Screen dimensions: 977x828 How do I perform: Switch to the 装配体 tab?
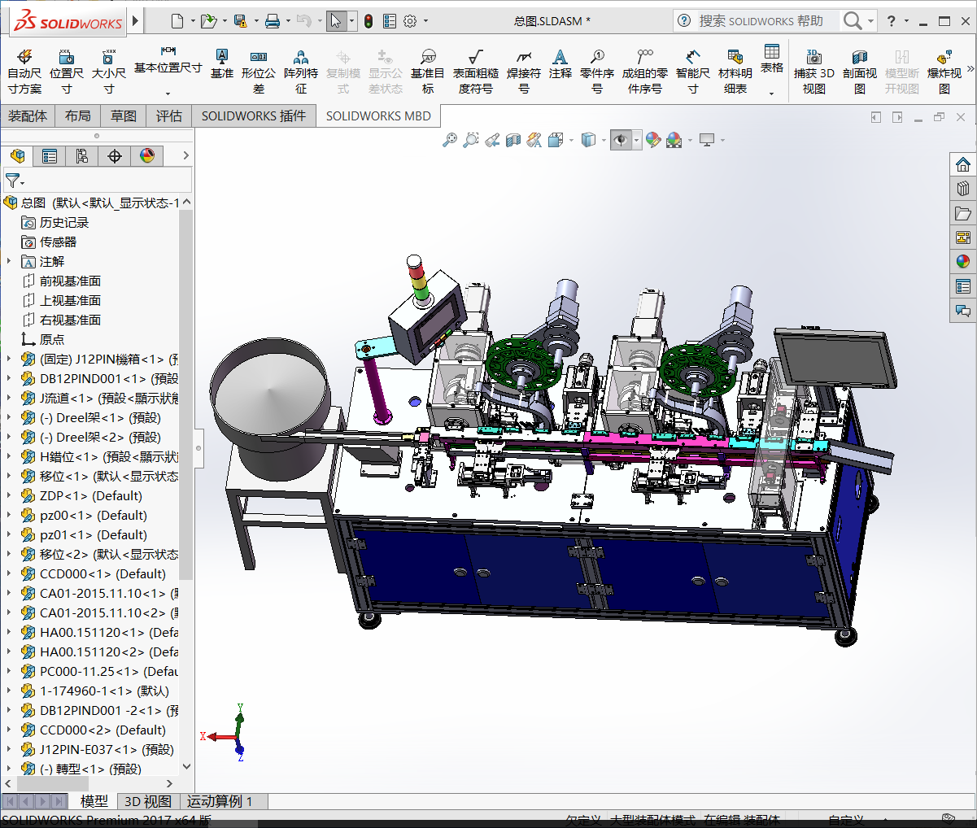click(x=28, y=116)
